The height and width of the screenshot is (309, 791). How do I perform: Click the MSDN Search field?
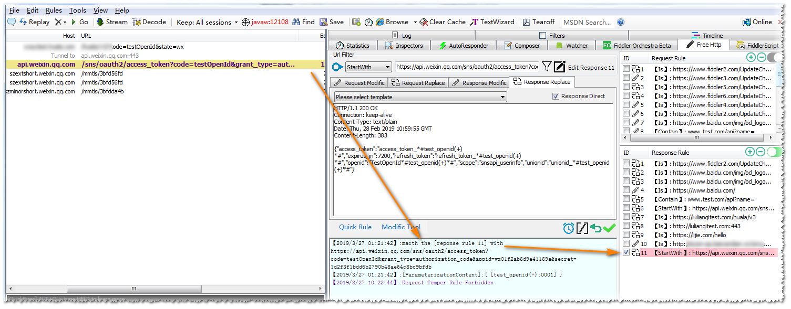pos(587,22)
